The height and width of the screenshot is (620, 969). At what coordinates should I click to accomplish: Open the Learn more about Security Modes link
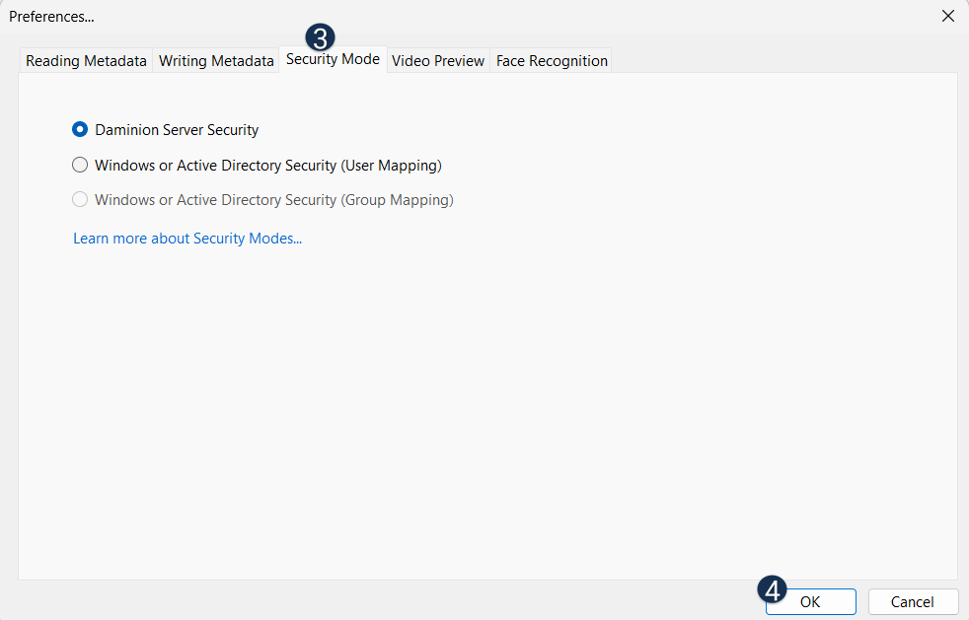(x=187, y=239)
